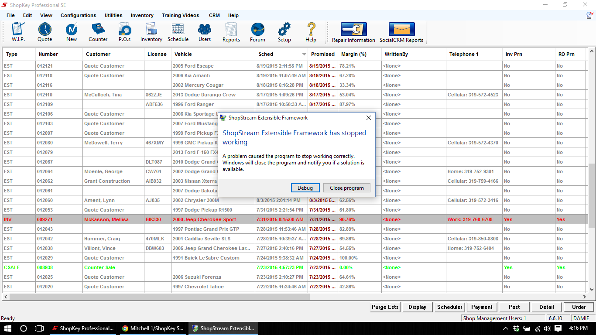Open the Counter sale icon
Viewport: 596px width, 335px height.
click(98, 32)
